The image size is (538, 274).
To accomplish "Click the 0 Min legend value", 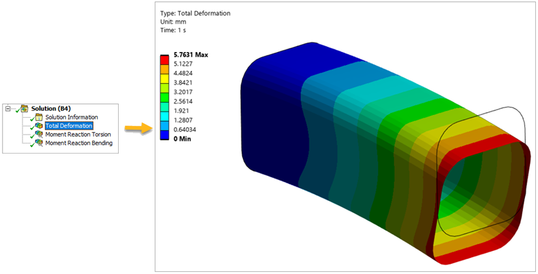I will pos(182,139).
